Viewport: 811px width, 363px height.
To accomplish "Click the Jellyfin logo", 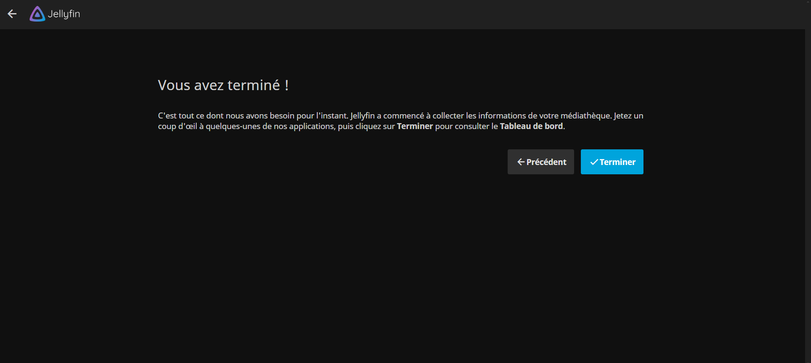I will [x=55, y=14].
